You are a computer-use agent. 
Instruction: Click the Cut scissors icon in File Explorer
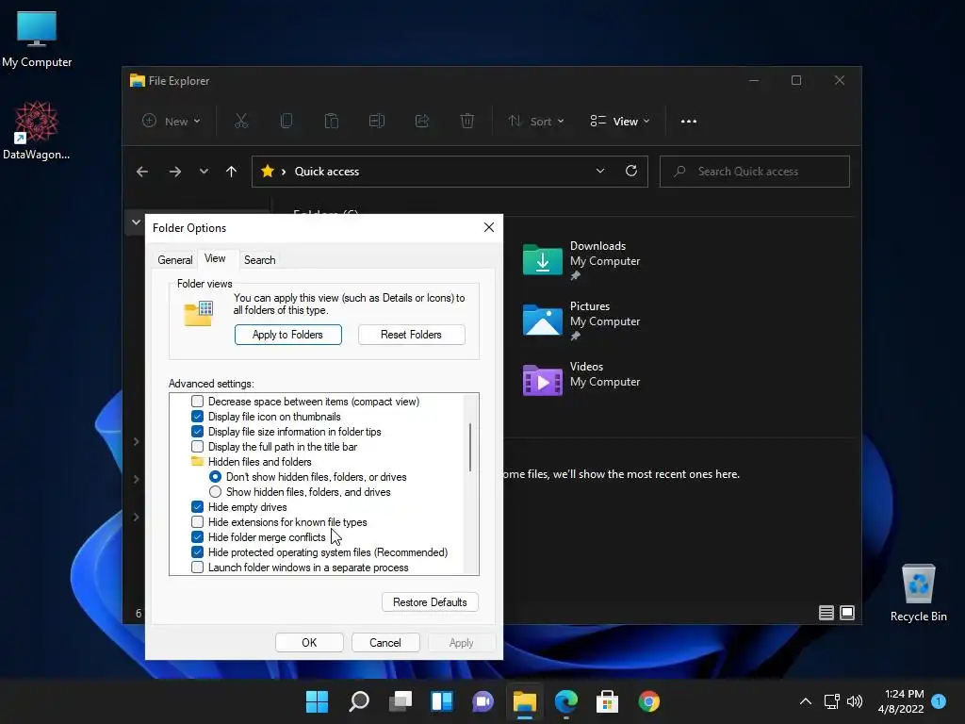[241, 122]
